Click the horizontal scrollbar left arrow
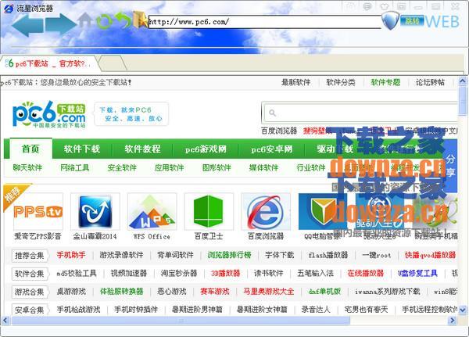 click(5, 321)
